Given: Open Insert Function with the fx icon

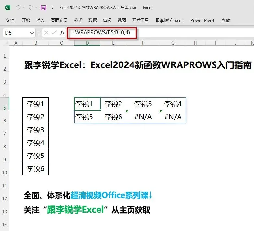Looking at the screenshot, I should [x=62, y=33].
